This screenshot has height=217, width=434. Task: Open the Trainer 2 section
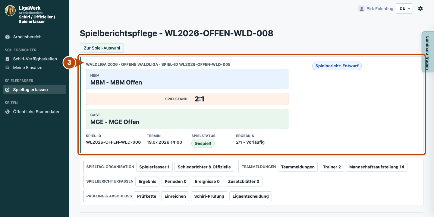click(332, 167)
